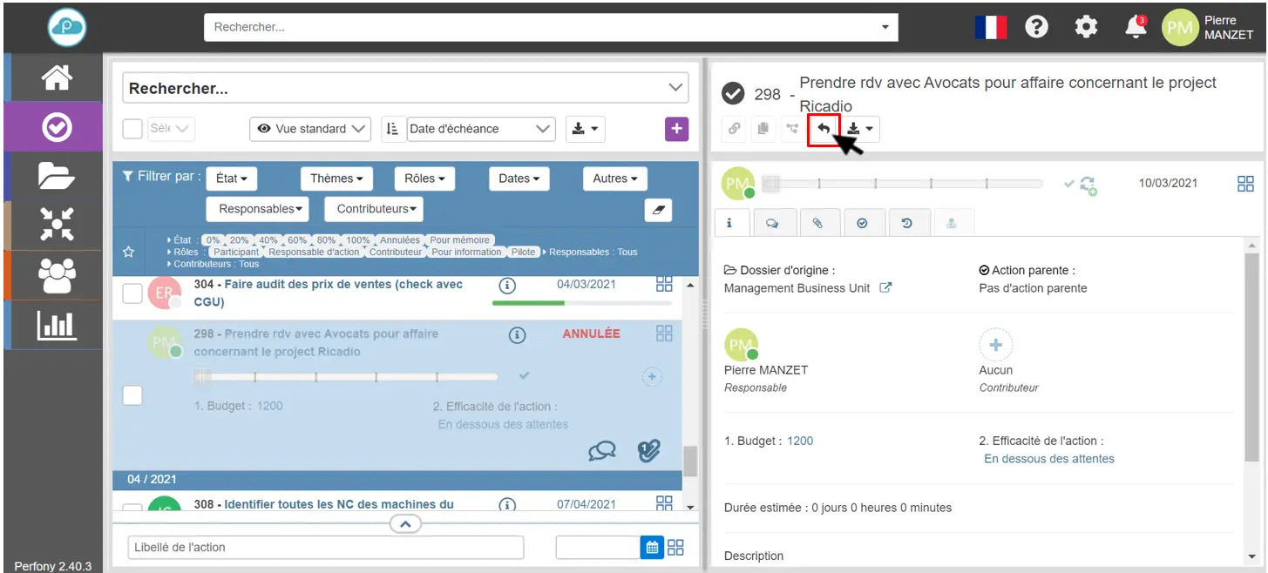Screen dimensions: 1268x573
Task: Click the calendar icon near action label field
Action: pyautogui.click(x=651, y=547)
